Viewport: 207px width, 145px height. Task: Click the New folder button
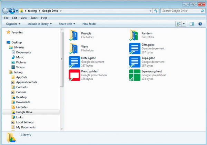point(90,24)
